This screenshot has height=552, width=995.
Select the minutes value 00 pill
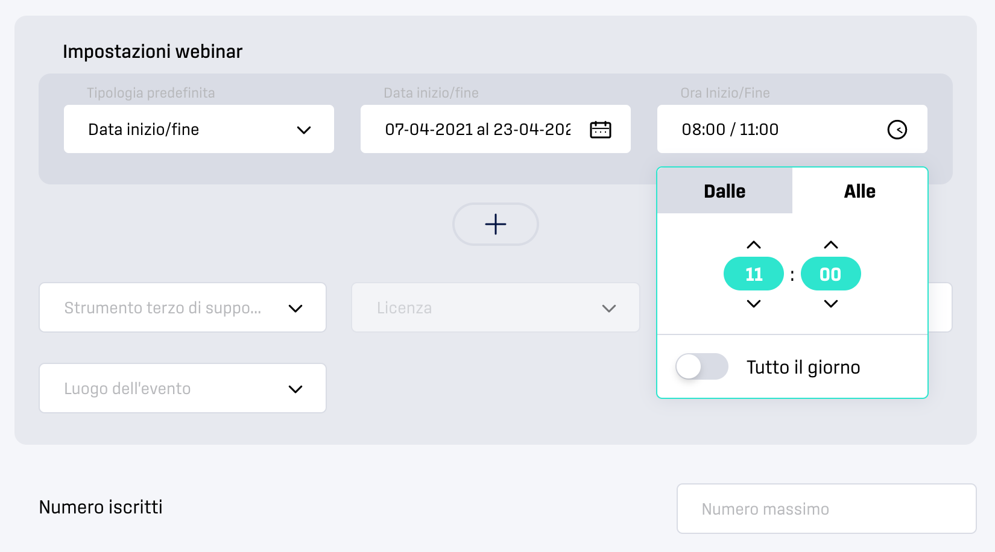(x=831, y=274)
